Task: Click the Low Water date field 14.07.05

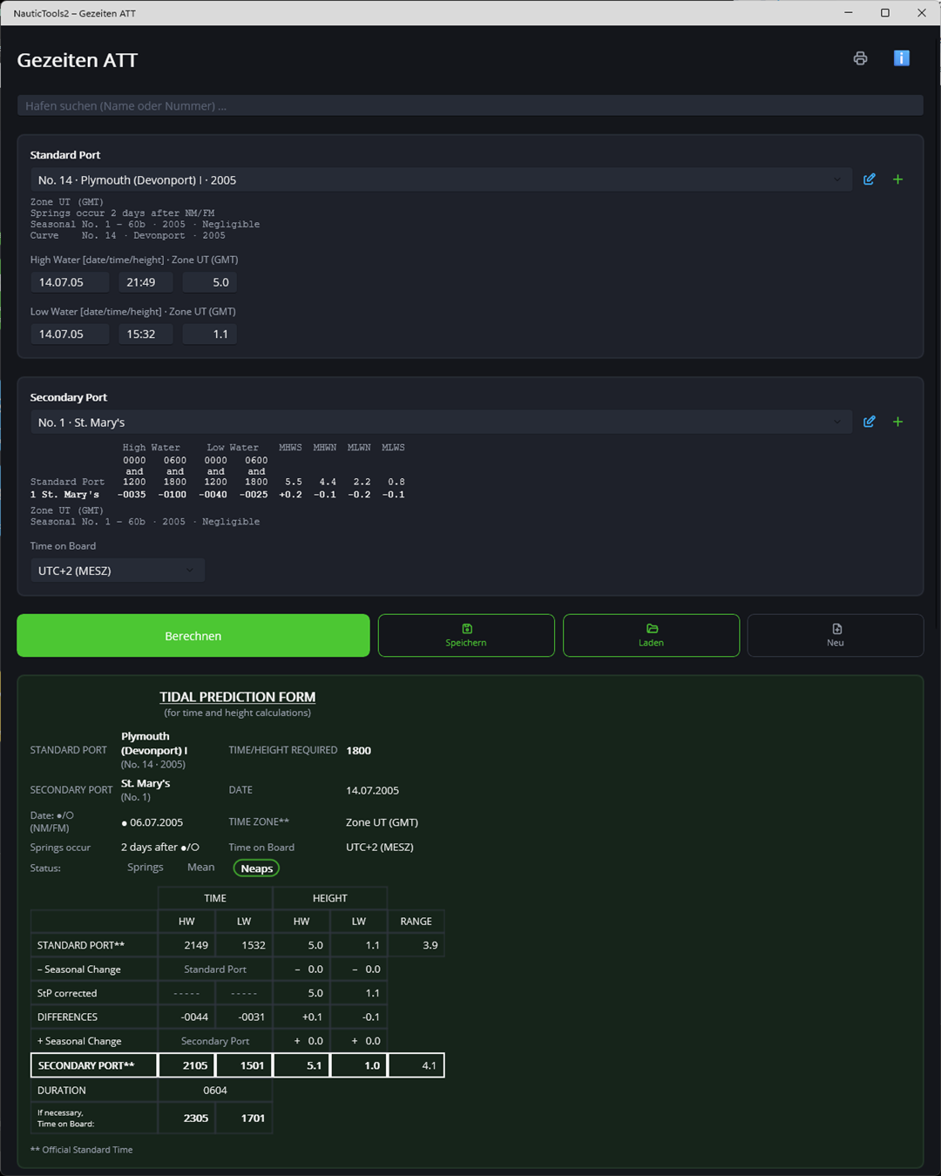Action: [70, 334]
